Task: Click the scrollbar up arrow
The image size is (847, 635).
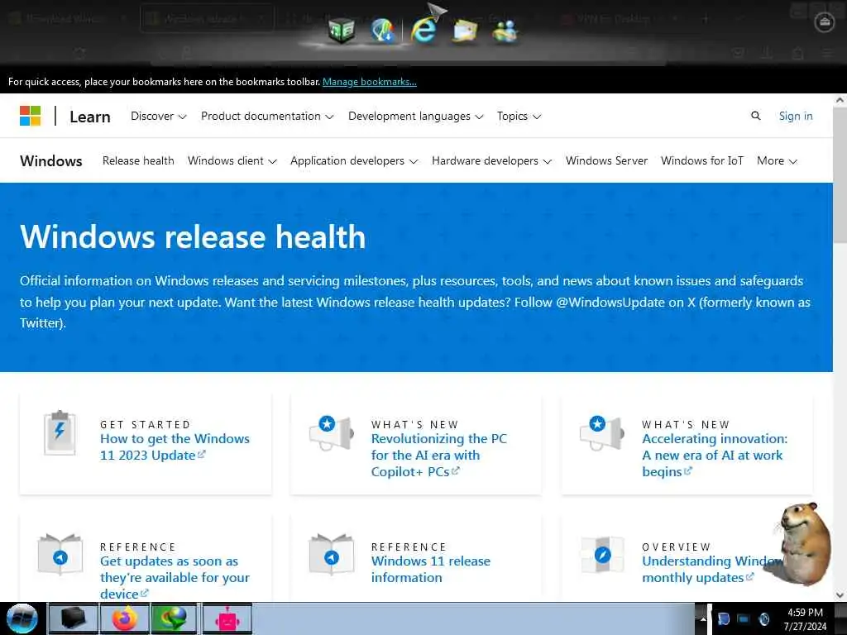Action: click(840, 100)
